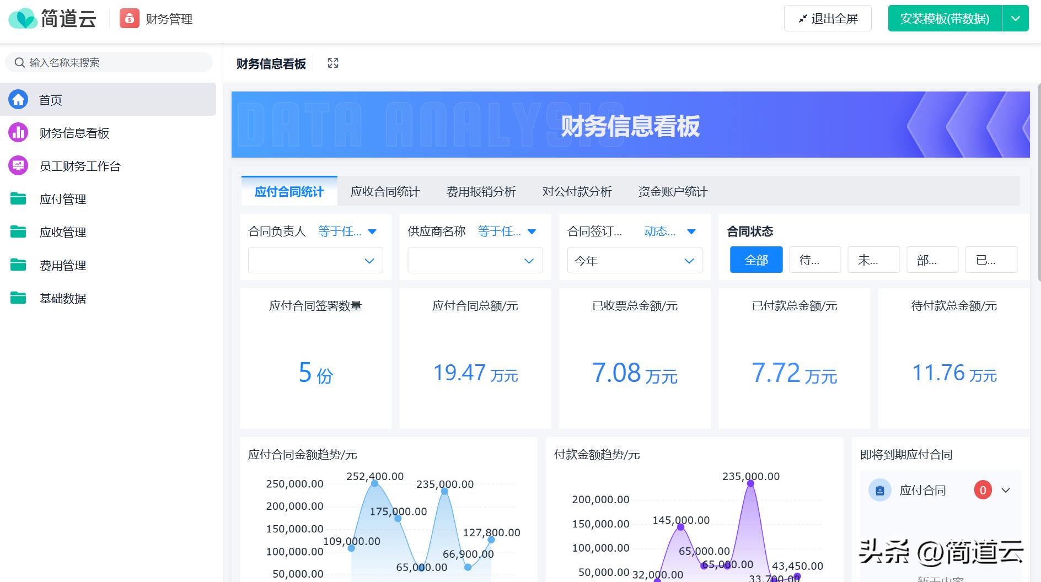Expand the dropdown arrow beside 安装模板
Image resolution: width=1041 pixels, height=582 pixels.
coord(1015,19)
